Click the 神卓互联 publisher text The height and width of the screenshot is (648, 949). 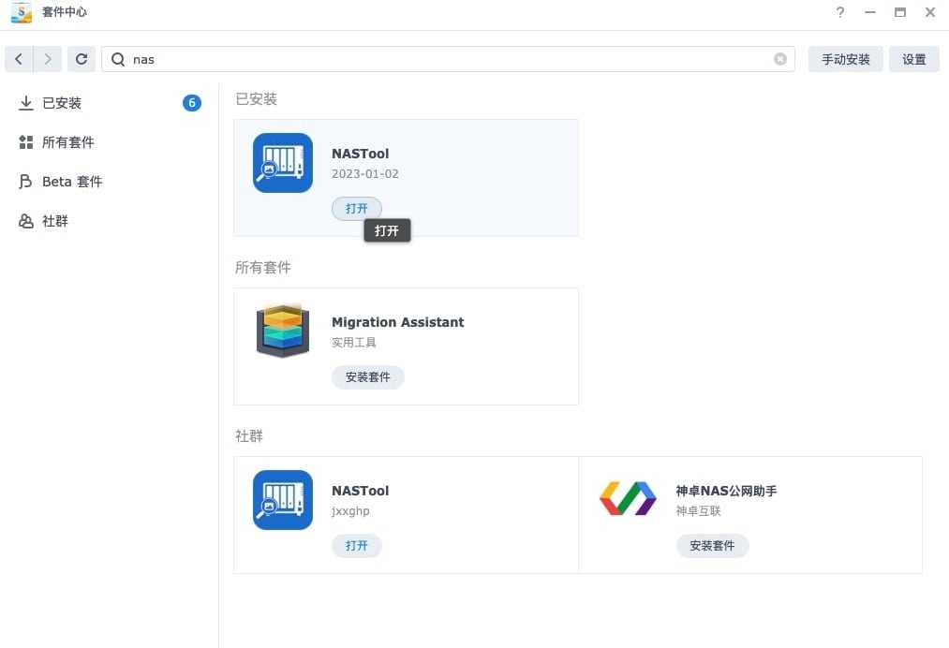698,511
